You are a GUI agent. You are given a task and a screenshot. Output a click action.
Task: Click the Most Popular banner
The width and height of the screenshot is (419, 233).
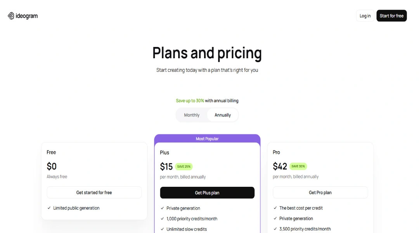coord(207,139)
